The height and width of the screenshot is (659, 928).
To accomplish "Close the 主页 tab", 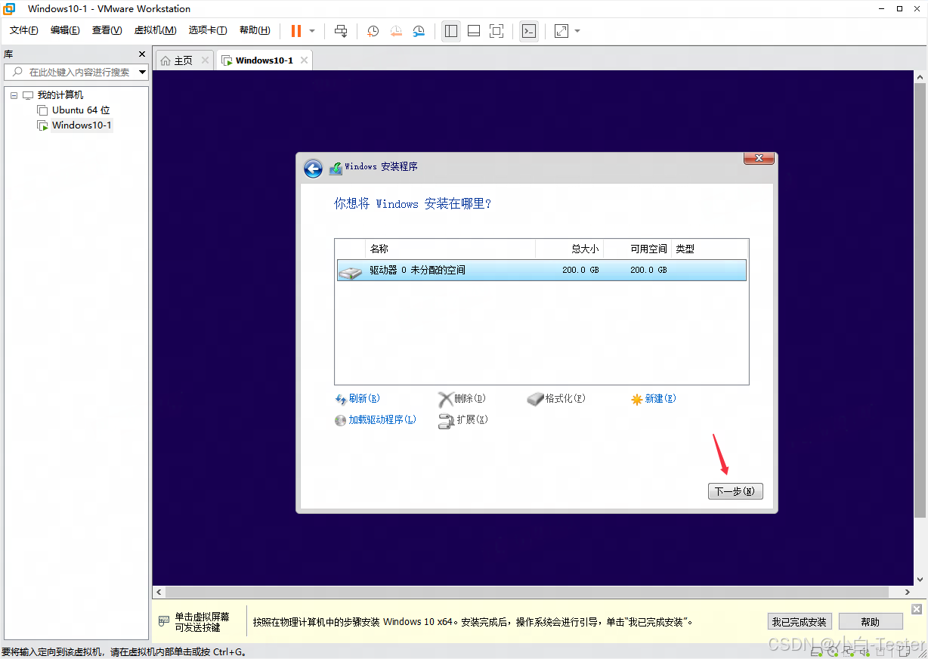I will tap(205, 60).
